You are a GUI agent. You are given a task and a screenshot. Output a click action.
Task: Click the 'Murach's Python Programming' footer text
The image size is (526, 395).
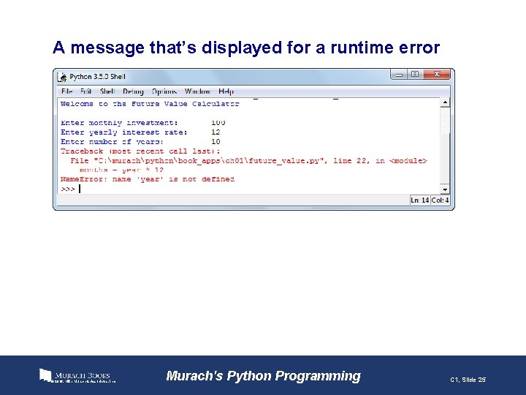(263, 376)
